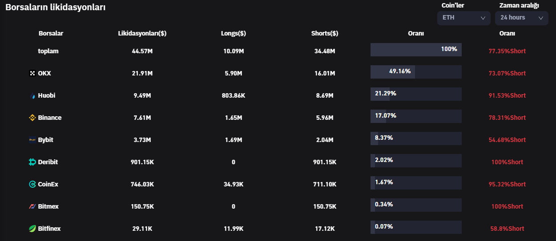Click the toplam 77.35%Short value
This screenshot has height=241, width=556.
coord(507,51)
